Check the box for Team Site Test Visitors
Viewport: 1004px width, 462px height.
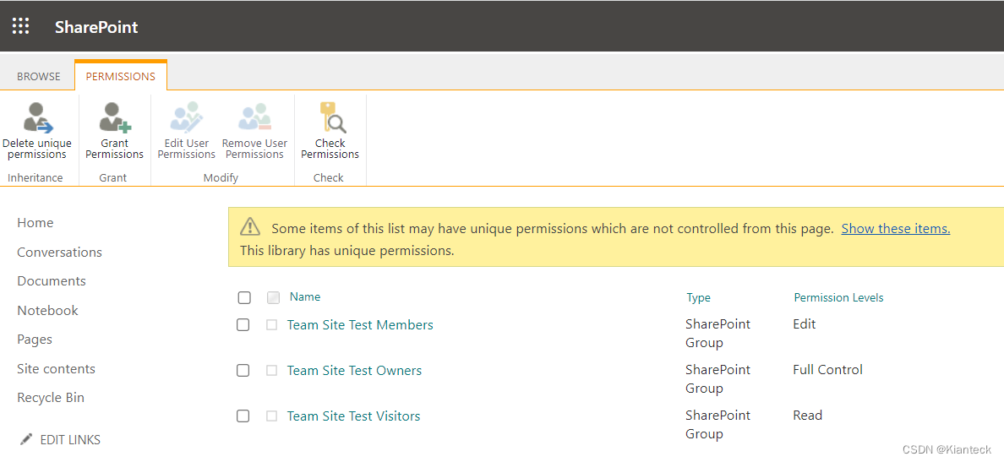pos(243,416)
